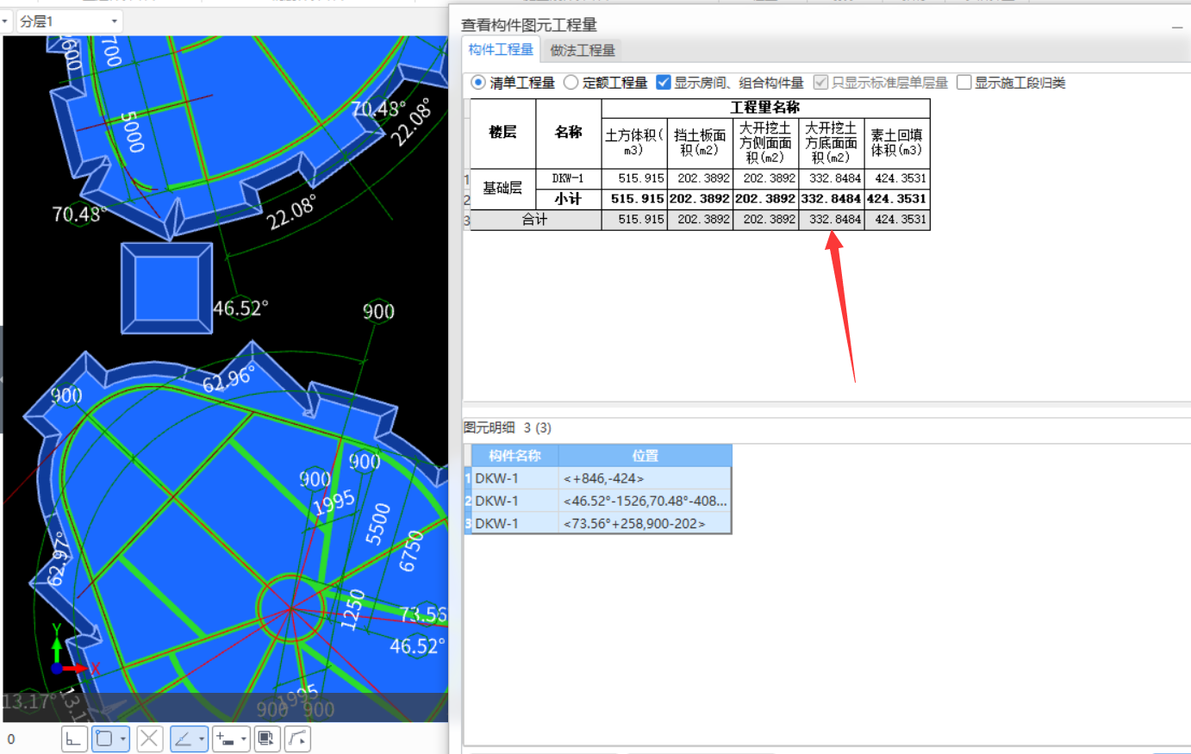Click the 工程量名称 header cell
The image size is (1191, 754).
click(x=765, y=108)
